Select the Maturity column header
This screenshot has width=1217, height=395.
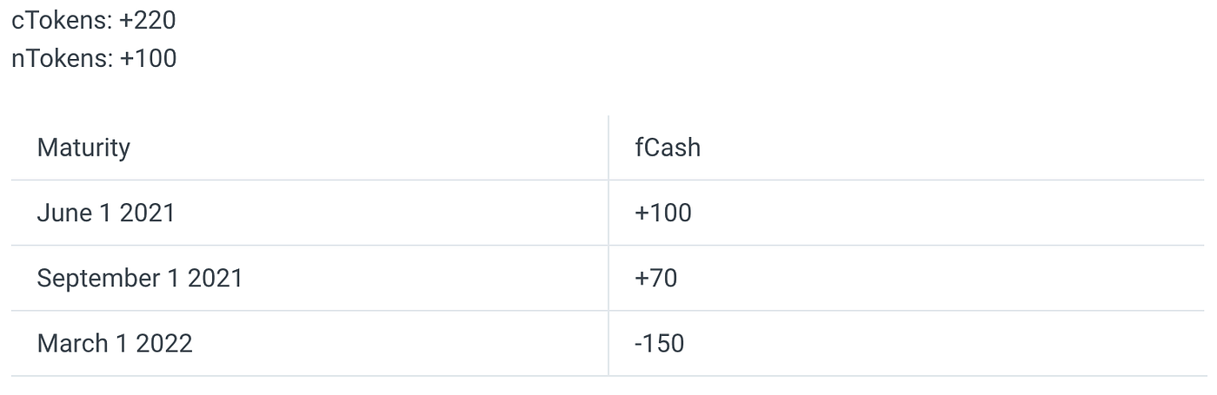(309, 148)
